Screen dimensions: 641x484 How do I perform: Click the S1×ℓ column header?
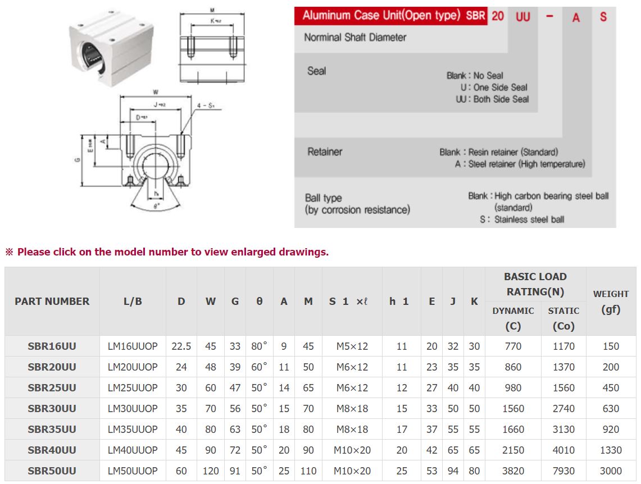[352, 302]
